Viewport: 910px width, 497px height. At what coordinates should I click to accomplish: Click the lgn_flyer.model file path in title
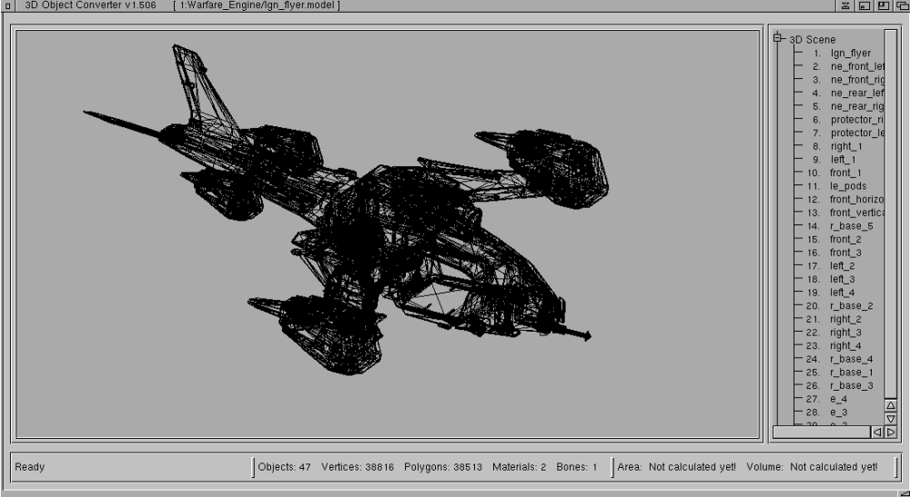coord(257,5)
